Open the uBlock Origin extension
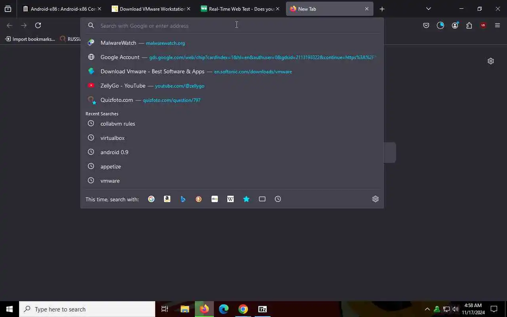The width and height of the screenshot is (507, 317). click(483, 25)
